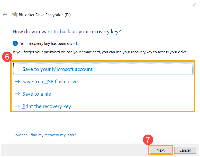Click the BitLocker keys icon
The image size is (200, 157).
tap(15, 15)
